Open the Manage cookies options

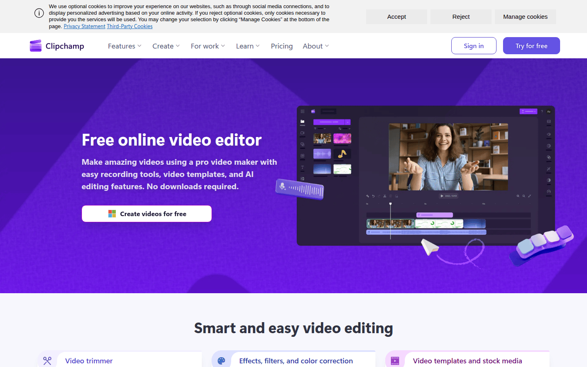525,17
